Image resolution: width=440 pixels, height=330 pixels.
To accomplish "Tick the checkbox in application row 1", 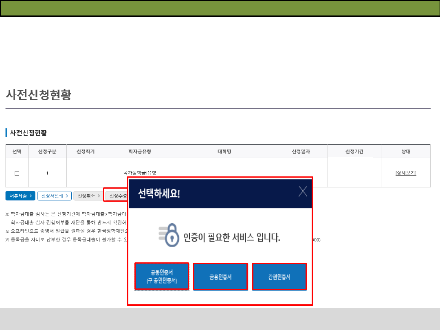I will coord(17,173).
